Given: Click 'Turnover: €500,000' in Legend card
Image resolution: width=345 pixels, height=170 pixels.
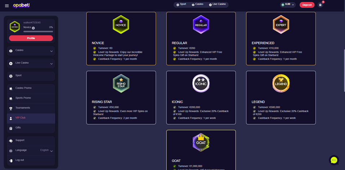Looking at the screenshot, I should coord(269,107).
